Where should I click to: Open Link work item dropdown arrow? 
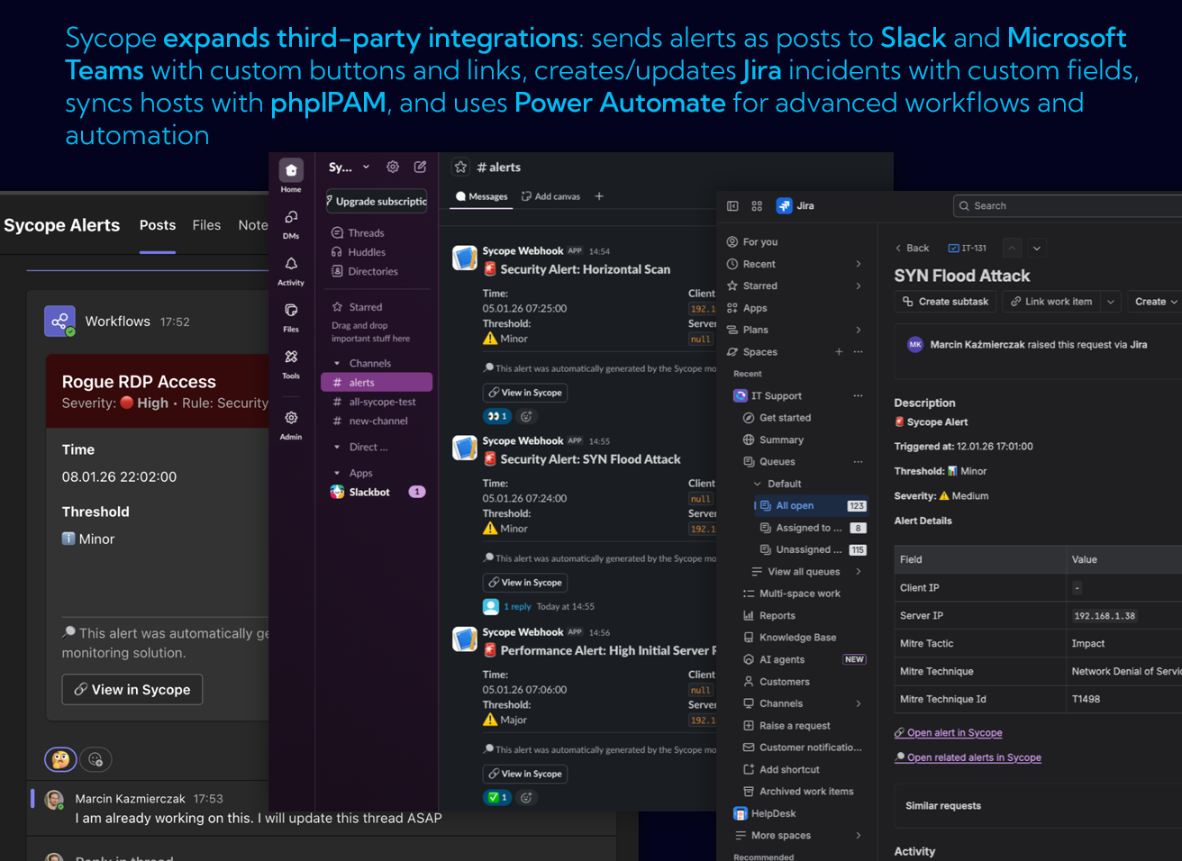(x=1110, y=302)
